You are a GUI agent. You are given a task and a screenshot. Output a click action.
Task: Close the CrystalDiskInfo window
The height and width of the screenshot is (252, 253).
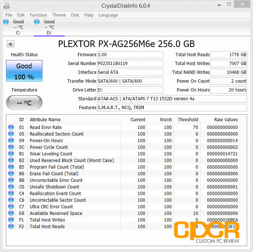[x=242, y=4]
